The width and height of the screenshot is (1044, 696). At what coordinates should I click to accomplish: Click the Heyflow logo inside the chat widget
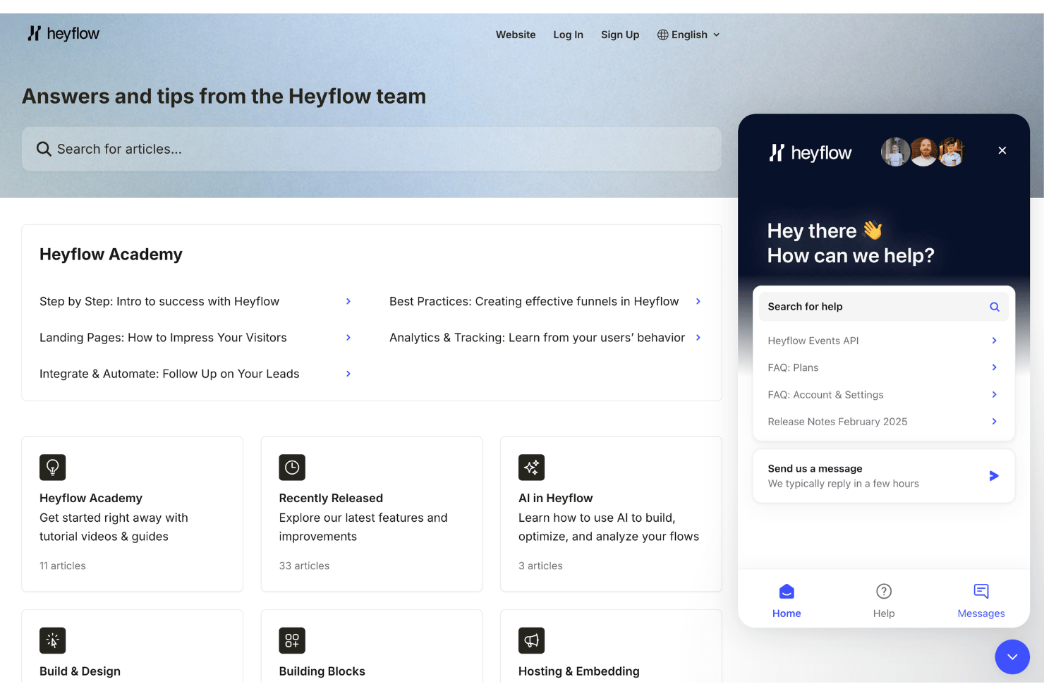click(x=810, y=152)
